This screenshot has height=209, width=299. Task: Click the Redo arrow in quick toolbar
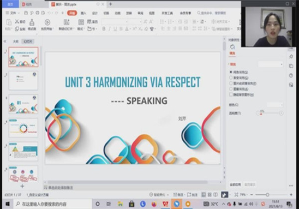[57, 13]
